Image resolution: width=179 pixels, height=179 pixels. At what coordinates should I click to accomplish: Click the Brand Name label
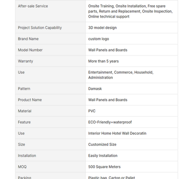pyautogui.click(x=28, y=39)
